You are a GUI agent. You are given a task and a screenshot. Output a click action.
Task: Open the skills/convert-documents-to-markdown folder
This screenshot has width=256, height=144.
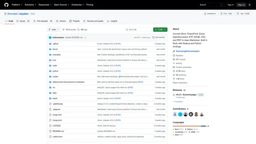click(x=68, y=82)
